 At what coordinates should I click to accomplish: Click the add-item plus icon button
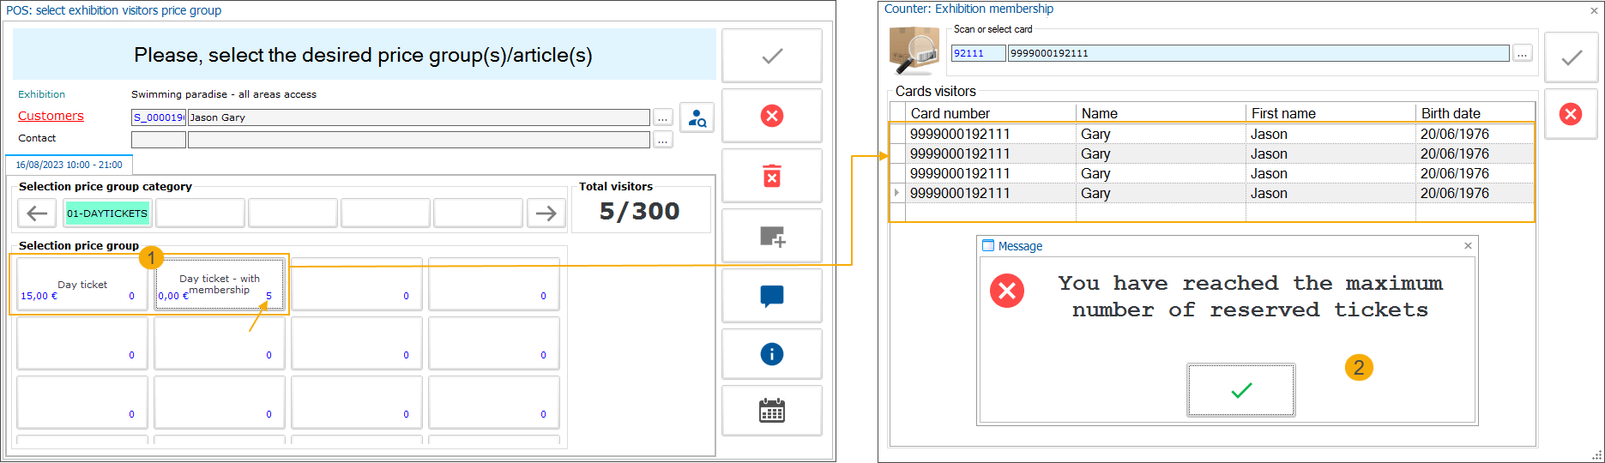771,237
